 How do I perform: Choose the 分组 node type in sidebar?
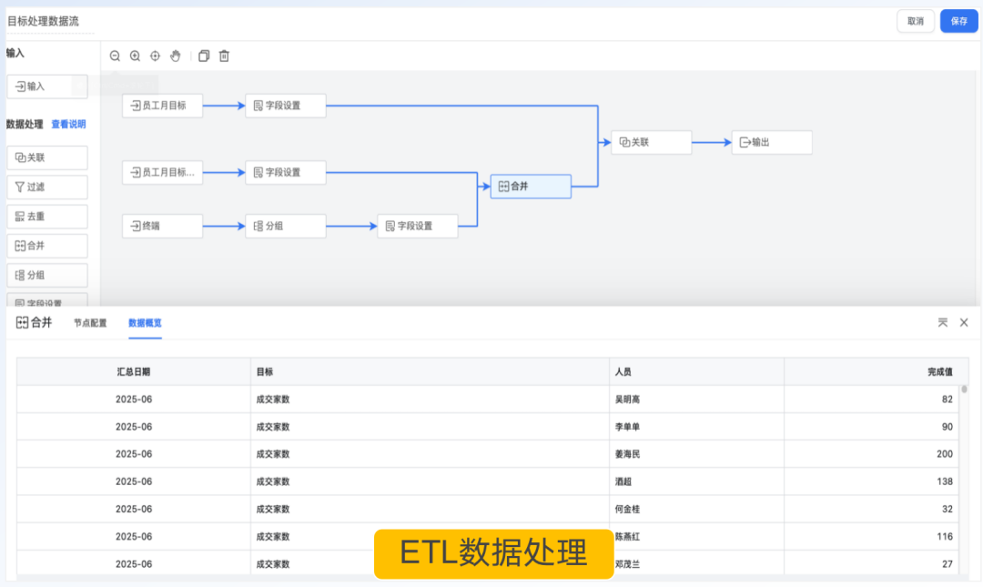(x=46, y=274)
